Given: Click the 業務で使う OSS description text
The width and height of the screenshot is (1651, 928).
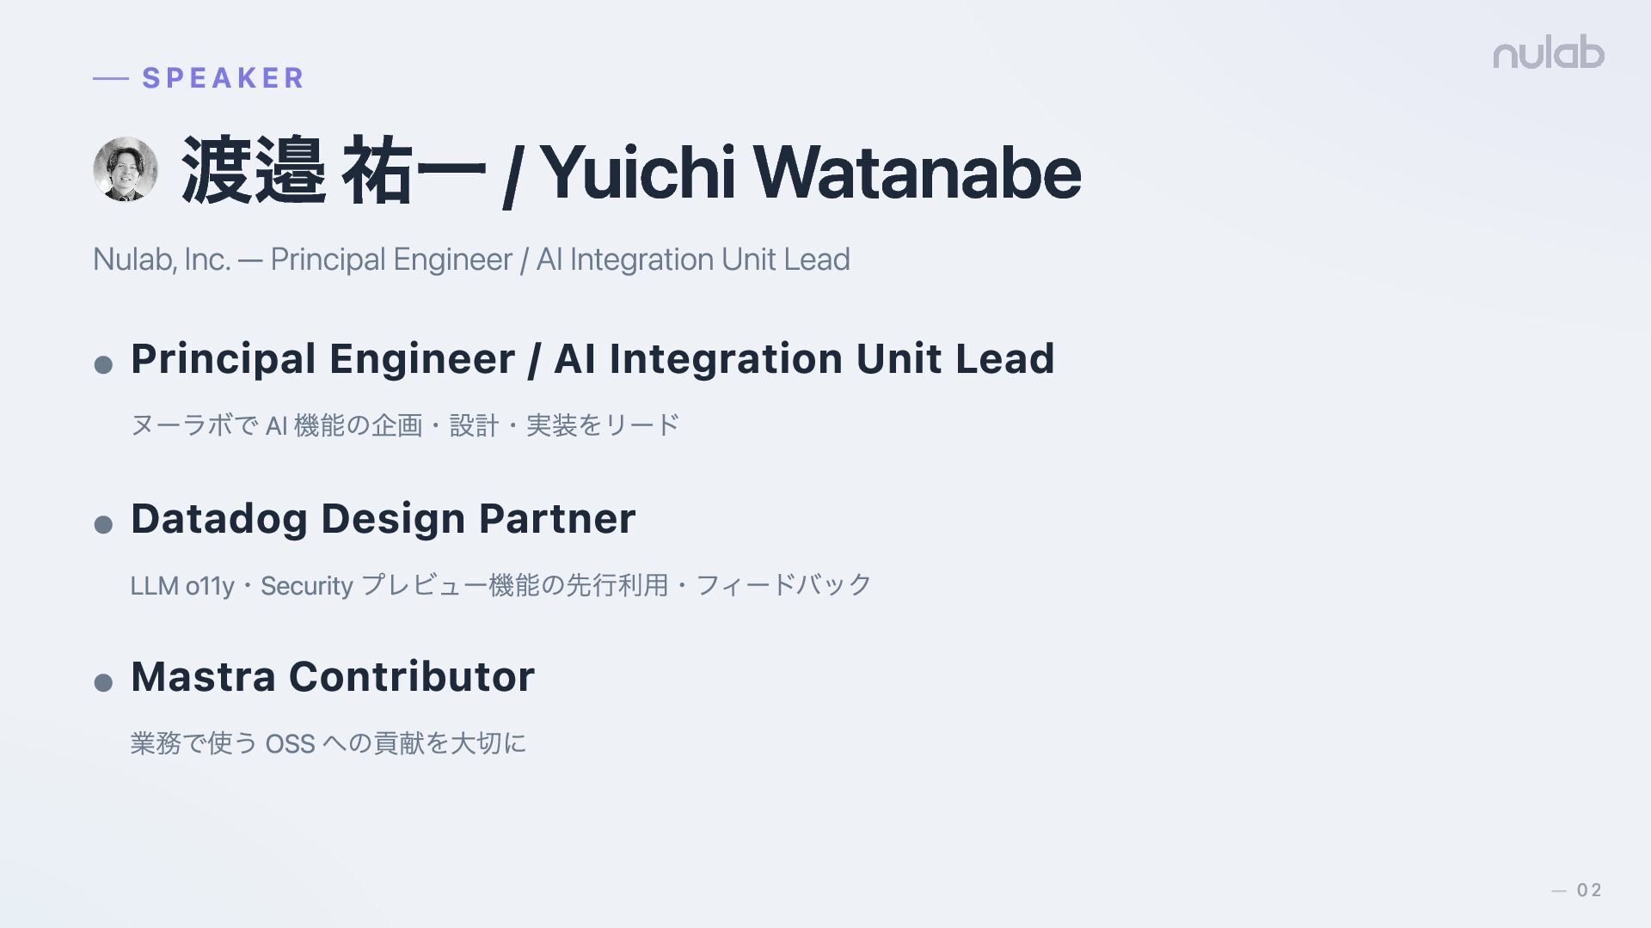Looking at the screenshot, I should point(328,743).
